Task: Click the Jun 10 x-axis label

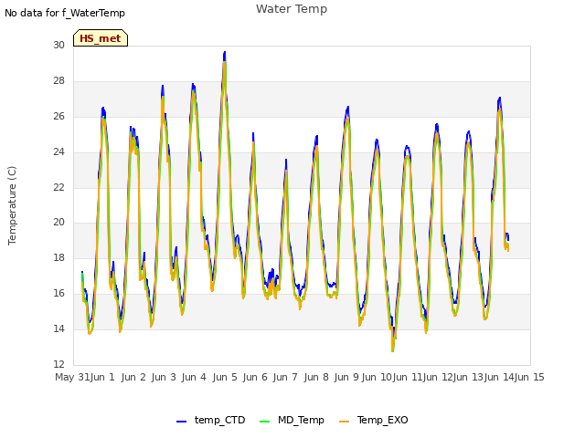Action: 377,377
